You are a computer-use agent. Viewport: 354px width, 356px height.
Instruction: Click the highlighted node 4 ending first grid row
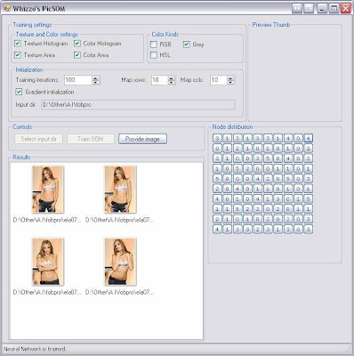309,138
